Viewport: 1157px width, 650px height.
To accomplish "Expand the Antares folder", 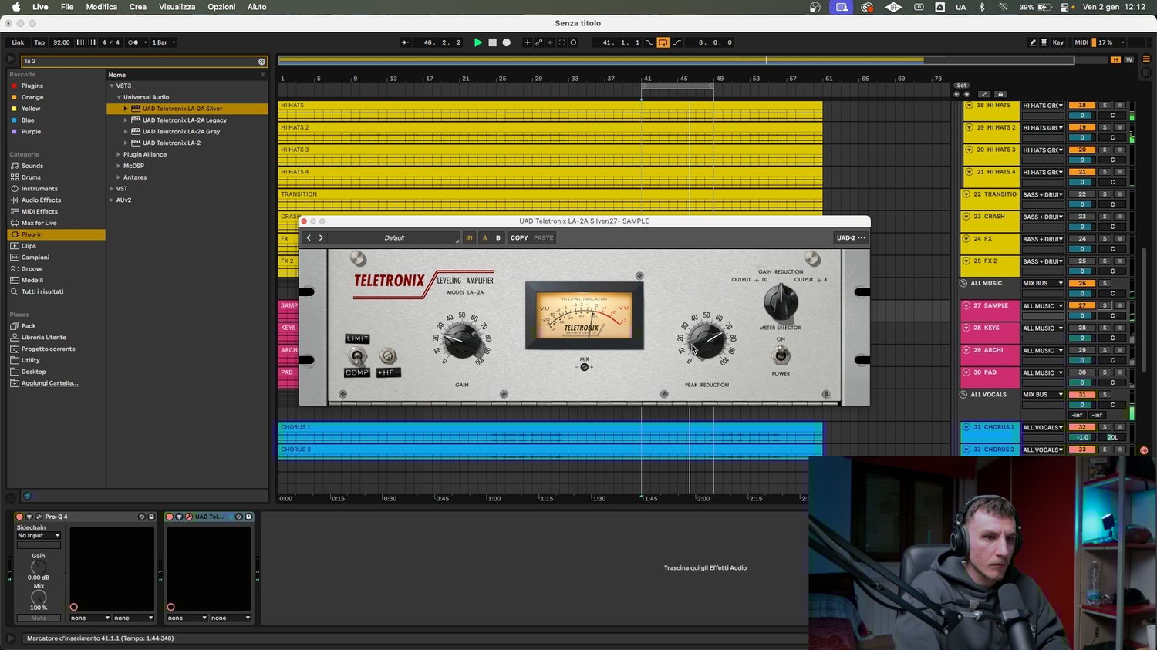I will click(x=119, y=177).
